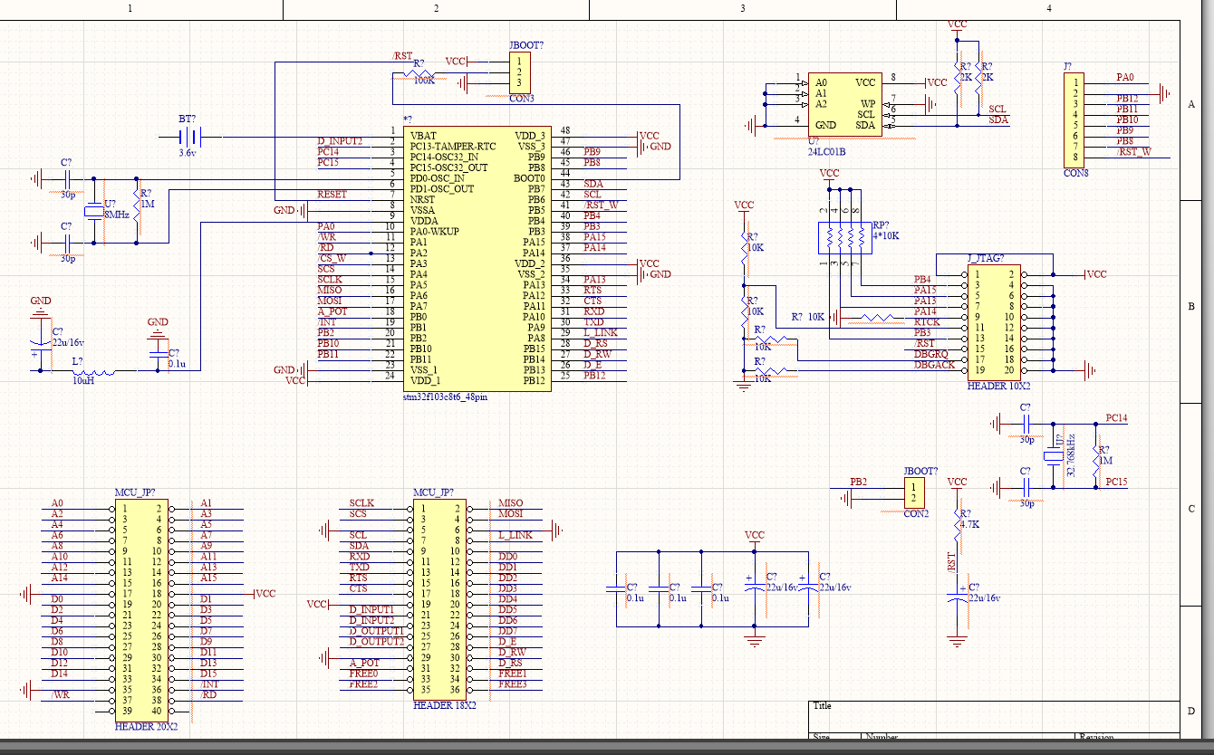Click the CON8 label
The image size is (1214, 755).
(x=1076, y=172)
